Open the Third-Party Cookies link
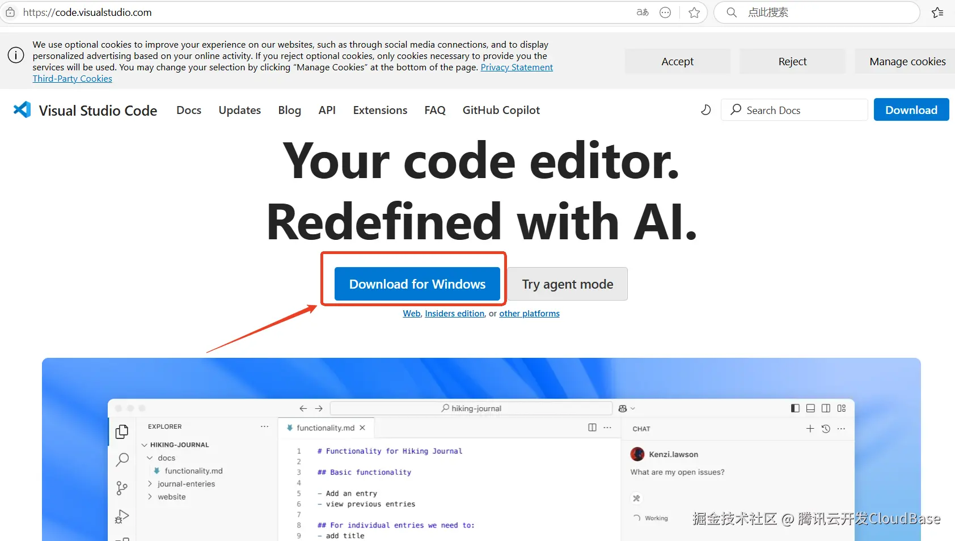The width and height of the screenshot is (955, 541). click(x=73, y=78)
